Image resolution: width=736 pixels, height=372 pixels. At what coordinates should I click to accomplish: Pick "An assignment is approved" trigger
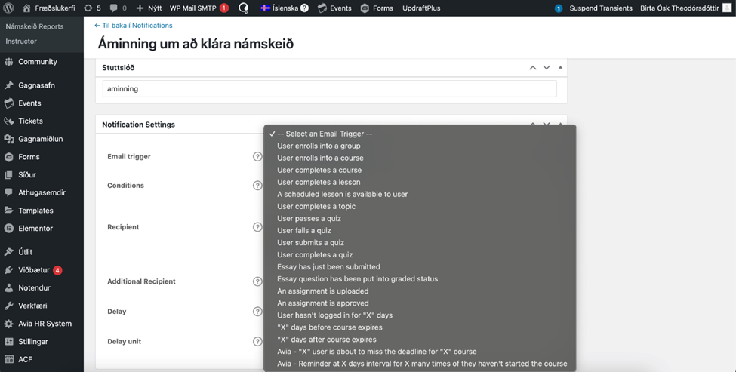(322, 303)
